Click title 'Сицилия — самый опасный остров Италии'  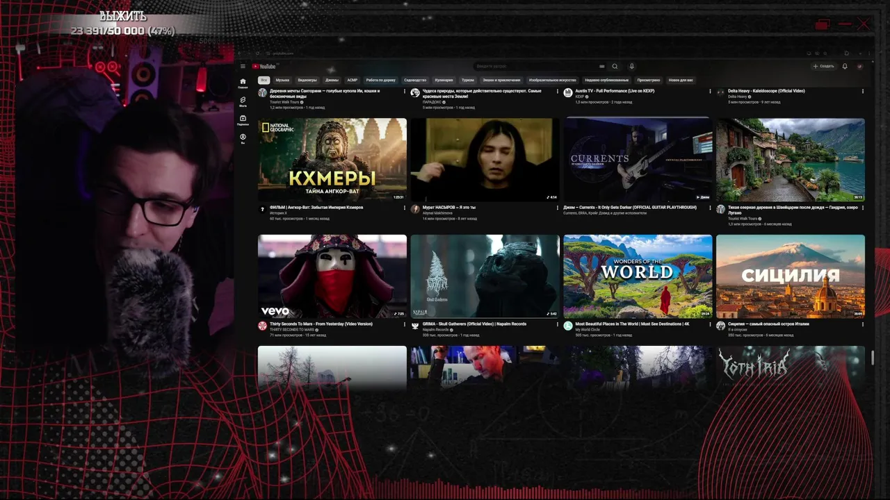pyautogui.click(x=768, y=324)
